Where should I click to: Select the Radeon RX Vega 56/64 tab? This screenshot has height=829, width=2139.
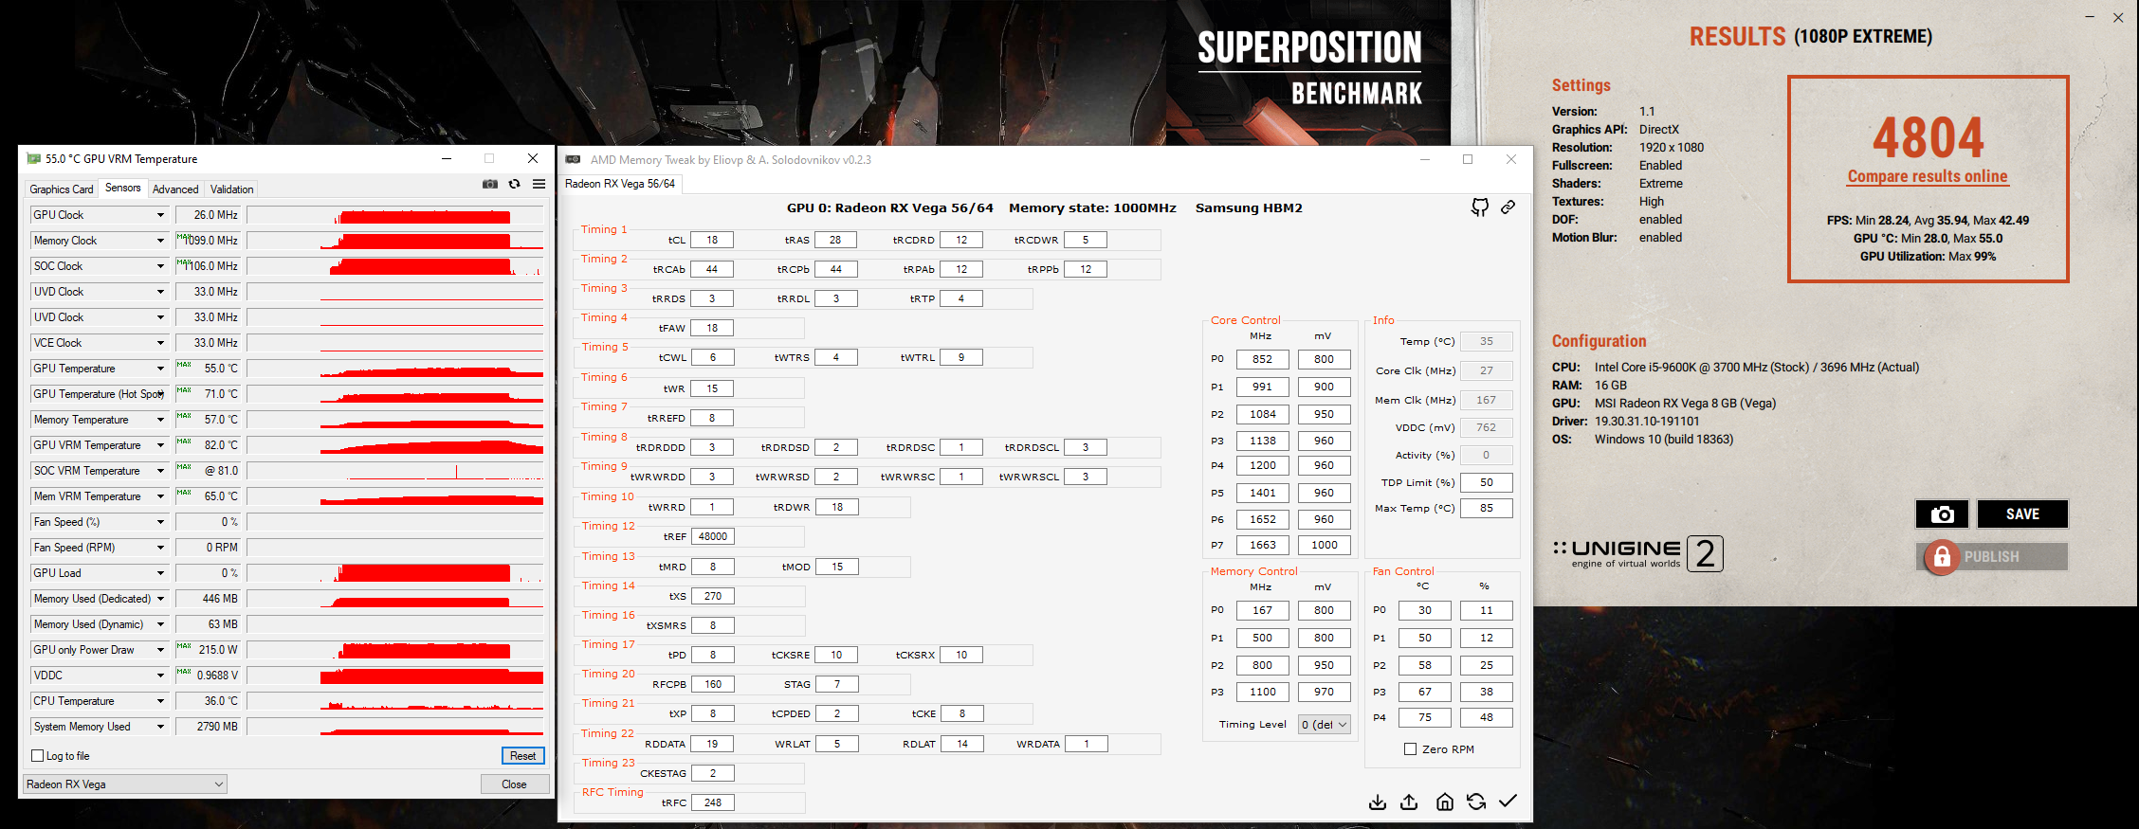pos(620,184)
